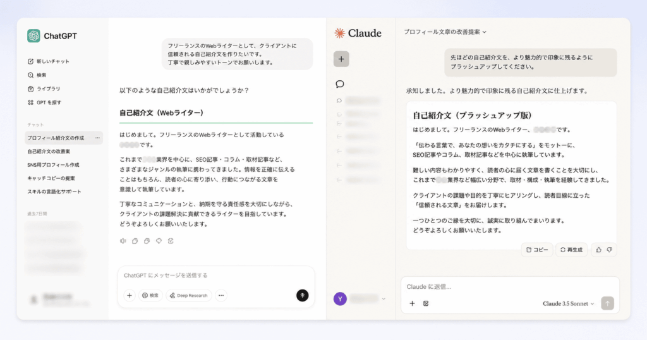This screenshot has height=340, width=647.
Task: Click the library icon beside ライブラリ
Action: tap(30, 88)
